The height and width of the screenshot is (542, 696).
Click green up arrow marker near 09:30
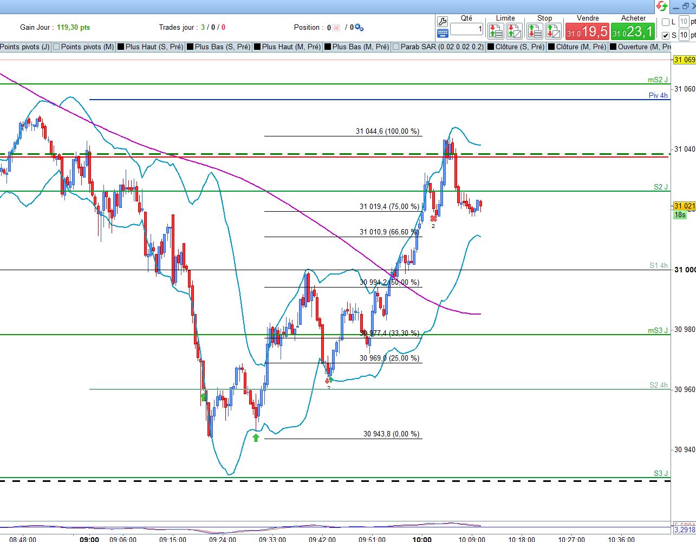pos(256,437)
